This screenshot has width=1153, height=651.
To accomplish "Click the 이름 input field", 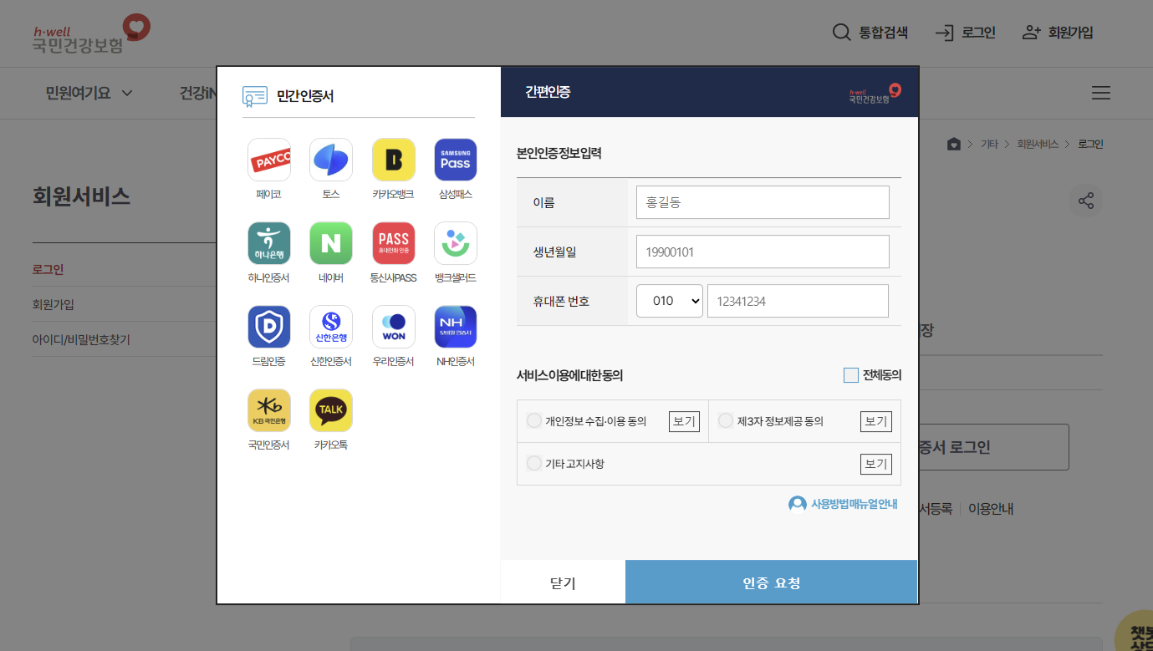I will click(763, 202).
